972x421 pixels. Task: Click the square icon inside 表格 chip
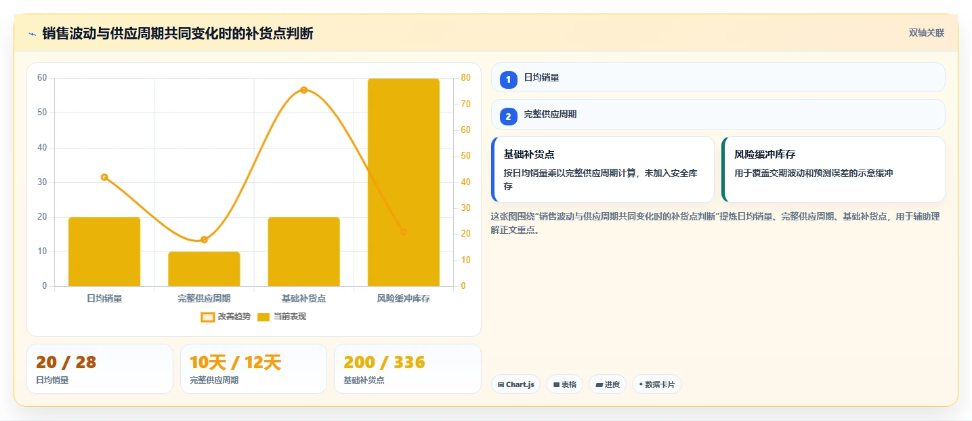pyautogui.click(x=556, y=385)
